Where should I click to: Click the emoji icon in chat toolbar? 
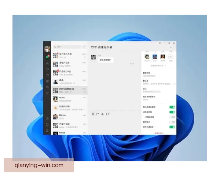coord(93,114)
